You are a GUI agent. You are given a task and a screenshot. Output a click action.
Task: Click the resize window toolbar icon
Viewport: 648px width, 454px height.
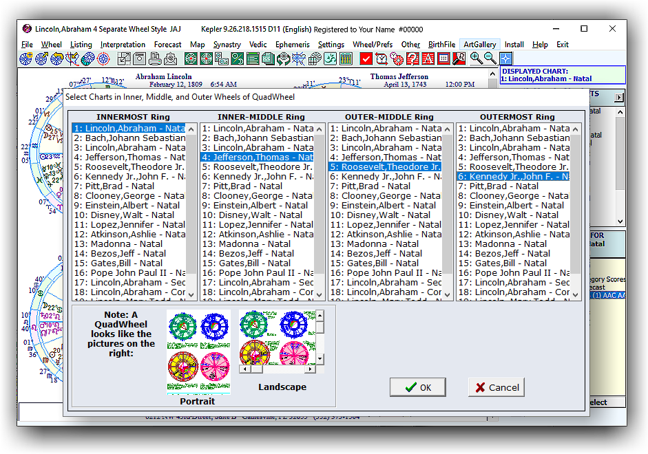pyautogui.click(x=124, y=59)
